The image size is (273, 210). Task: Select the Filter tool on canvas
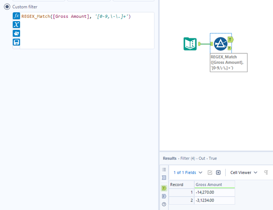(x=221, y=44)
